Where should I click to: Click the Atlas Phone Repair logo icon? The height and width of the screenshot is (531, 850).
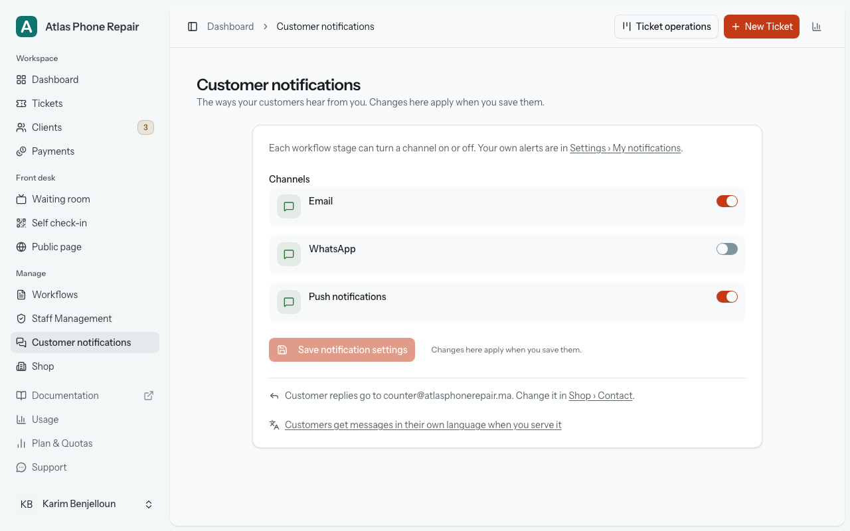click(27, 27)
